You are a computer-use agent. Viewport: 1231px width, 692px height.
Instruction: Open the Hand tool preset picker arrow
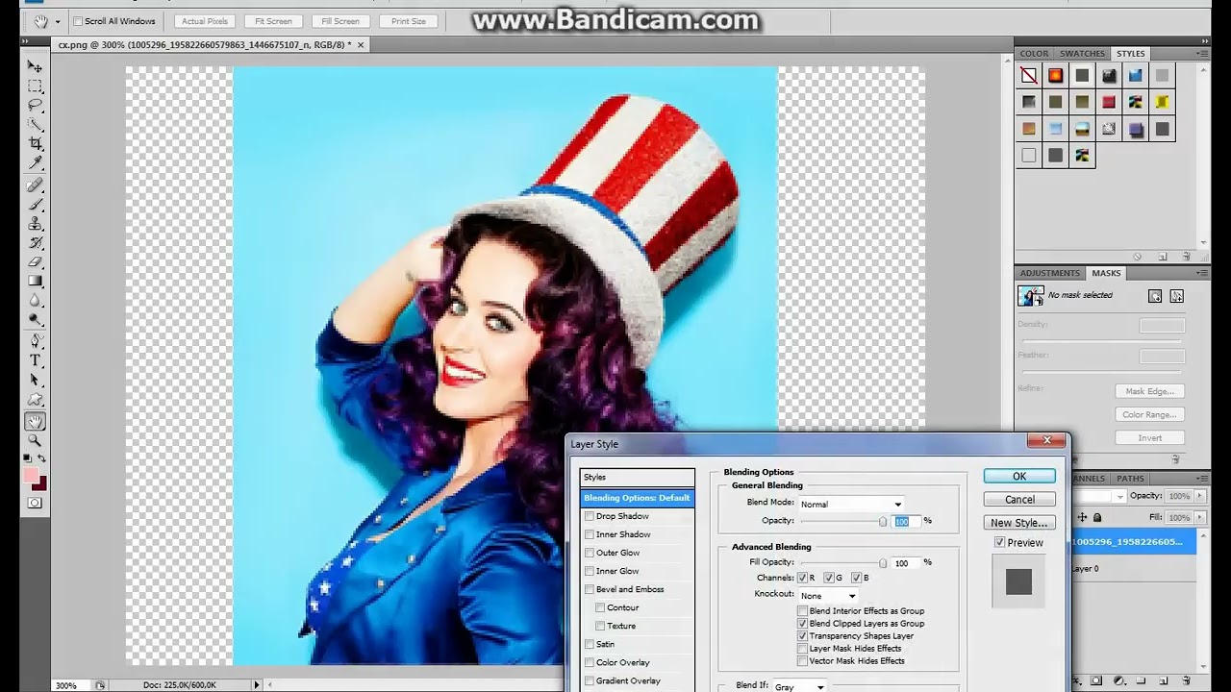click(58, 21)
